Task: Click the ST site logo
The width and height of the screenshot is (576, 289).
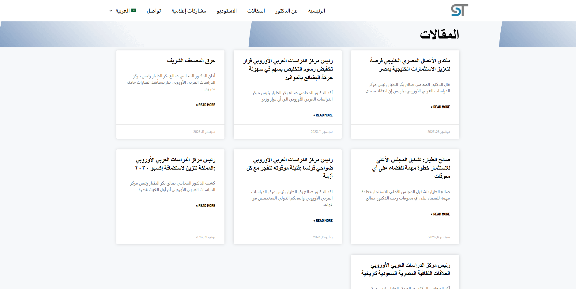Action: (459, 10)
